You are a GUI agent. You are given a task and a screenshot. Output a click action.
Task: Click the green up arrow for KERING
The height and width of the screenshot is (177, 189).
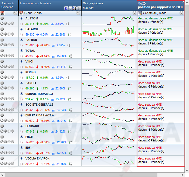pyautogui.click(x=37, y=78)
